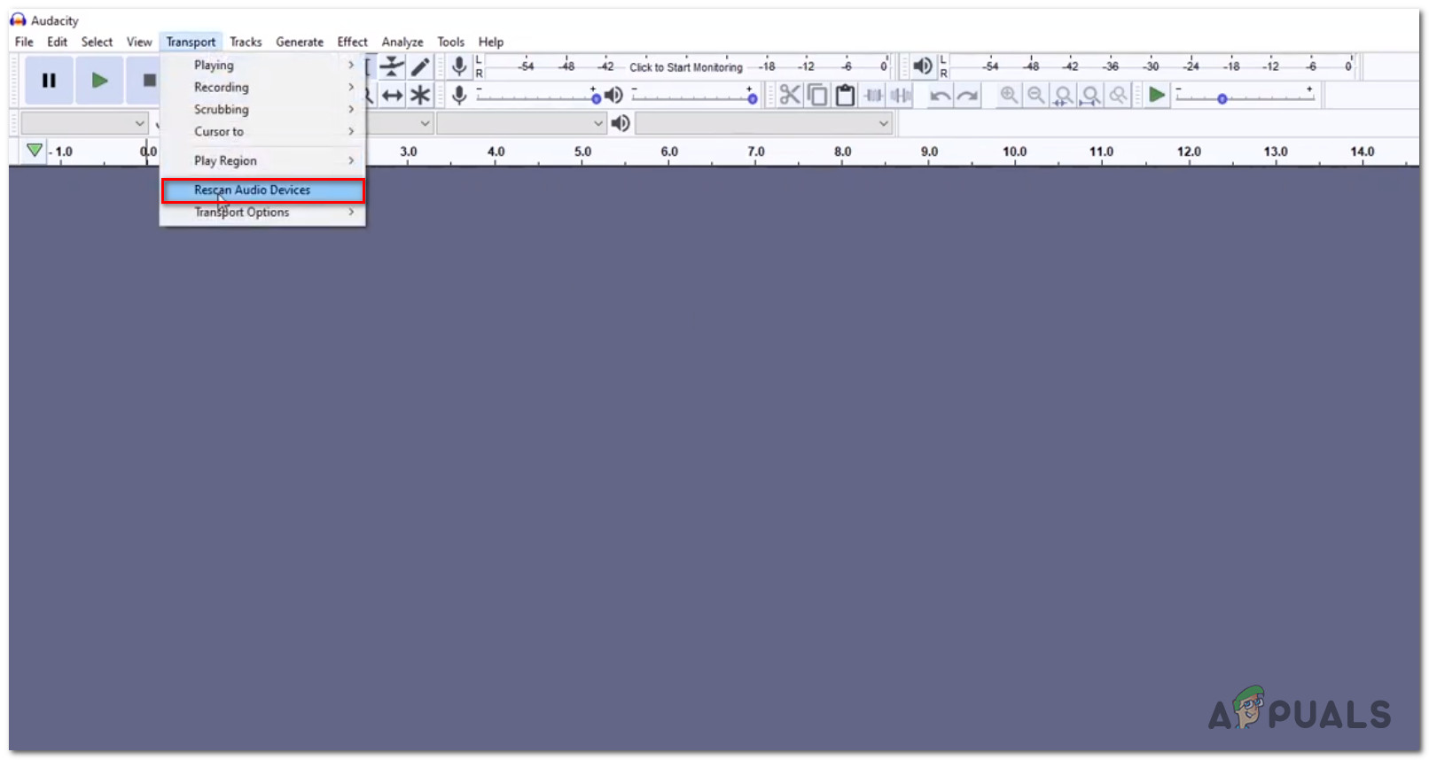Image resolution: width=1429 pixels, height=760 pixels.
Task: Click the Undo arrow icon
Action: coord(941,95)
